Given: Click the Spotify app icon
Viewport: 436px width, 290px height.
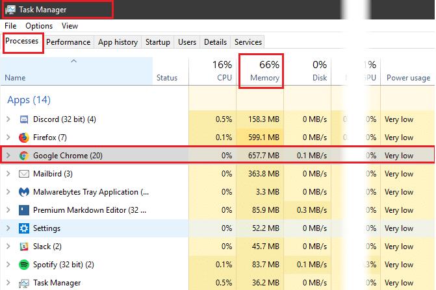Looking at the screenshot, I should pyautogui.click(x=24, y=265).
